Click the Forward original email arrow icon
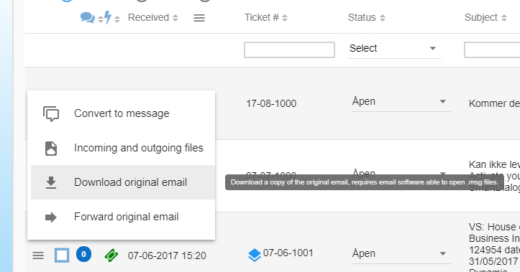Image resolution: width=520 pixels, height=272 pixels. 51,217
